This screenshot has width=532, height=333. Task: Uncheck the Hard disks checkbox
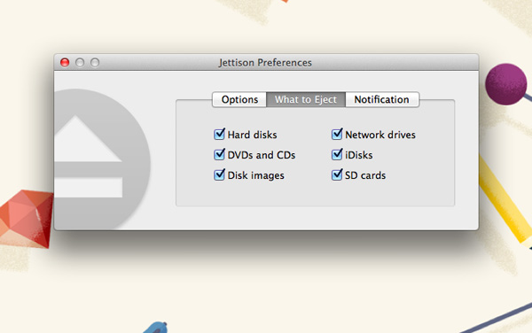(219, 135)
